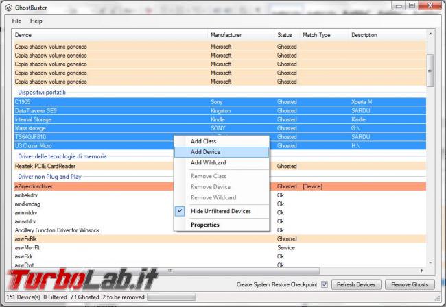Click the progress bar in status bar

pos(172,297)
